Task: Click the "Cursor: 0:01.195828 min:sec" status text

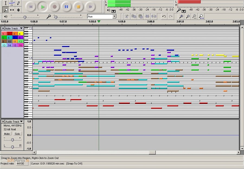Action: click(48, 164)
